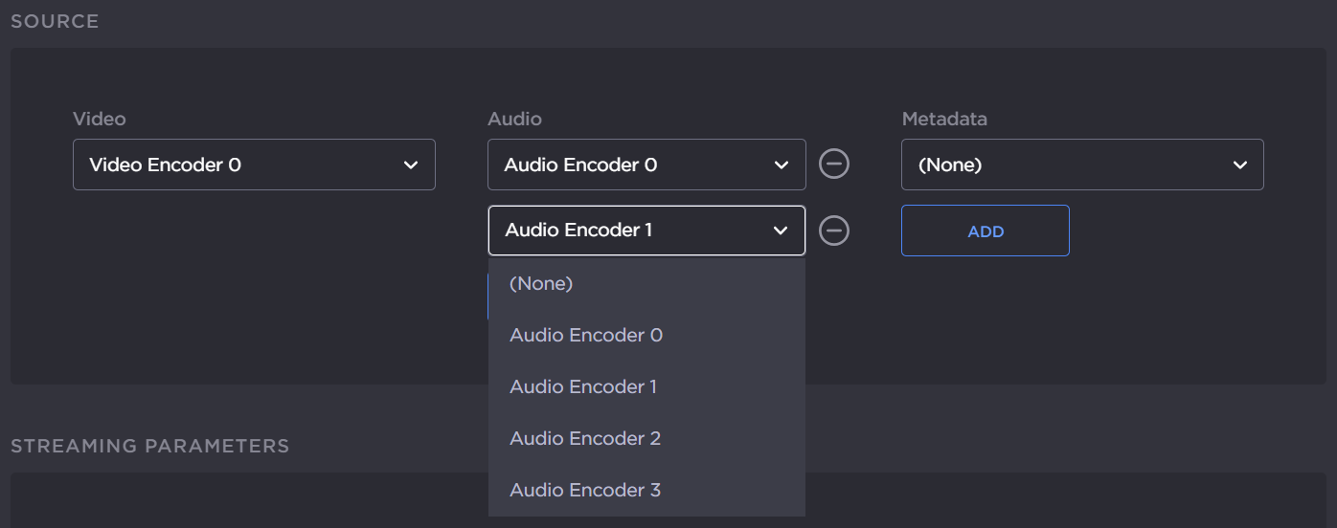The height and width of the screenshot is (528, 1337).
Task: Open the Metadata (None) dropdown
Action: click(1081, 165)
